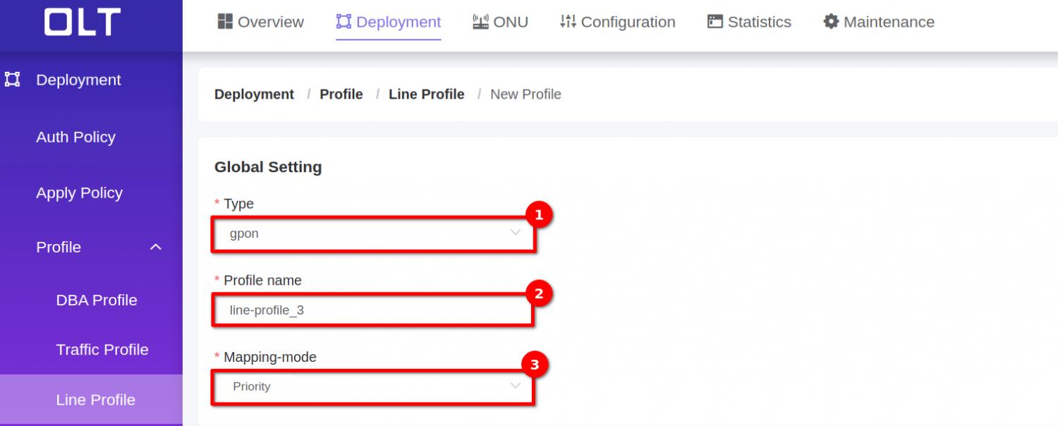Click the OLT logo

[x=83, y=23]
